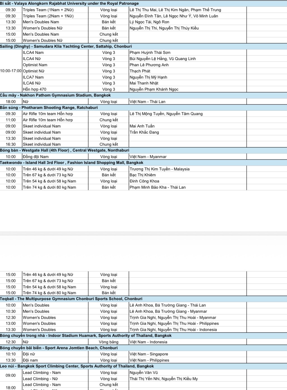Screen dimensions: 287x390
Task: Select the Leo núi Bangkok Sport Climbing header
Action: [x=77, y=366]
